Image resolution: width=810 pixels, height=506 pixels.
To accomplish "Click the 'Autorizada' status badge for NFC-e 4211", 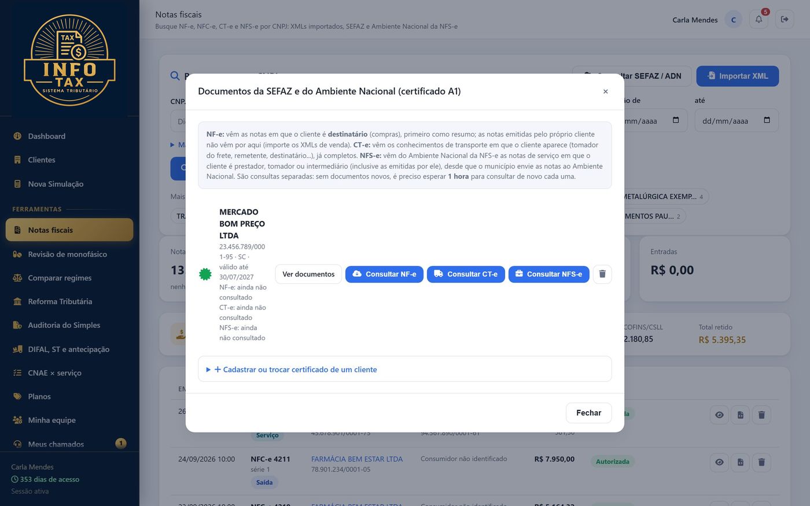I will tap(613, 461).
